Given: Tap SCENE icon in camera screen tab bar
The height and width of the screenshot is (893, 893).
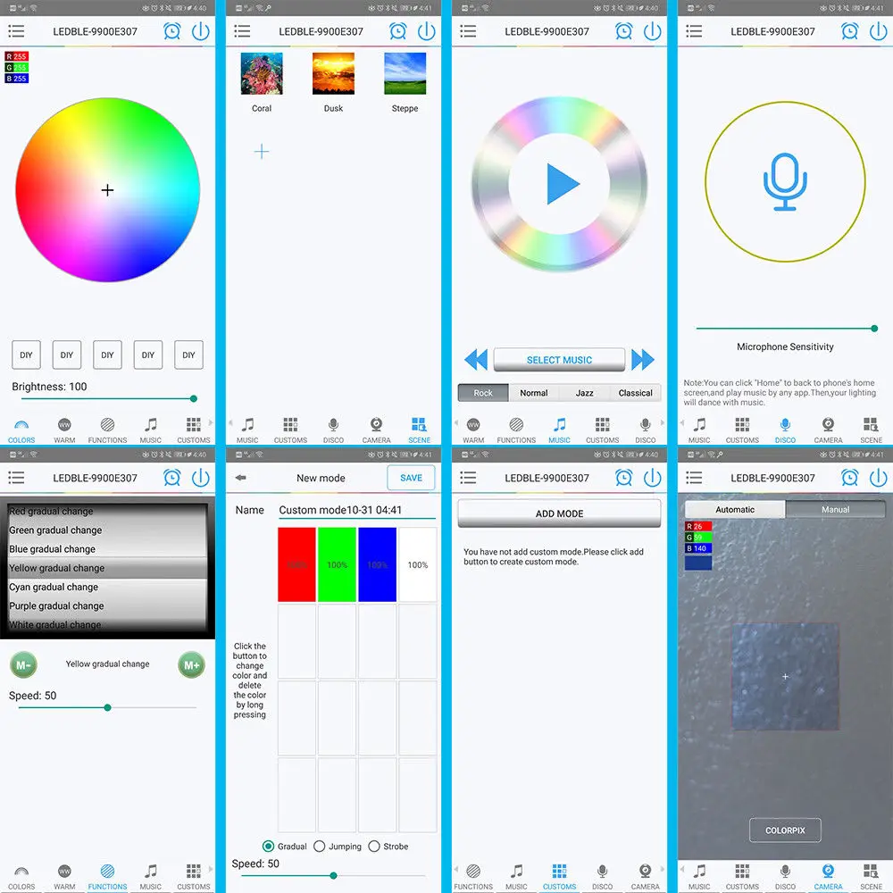Looking at the screenshot, I should coord(871,872).
